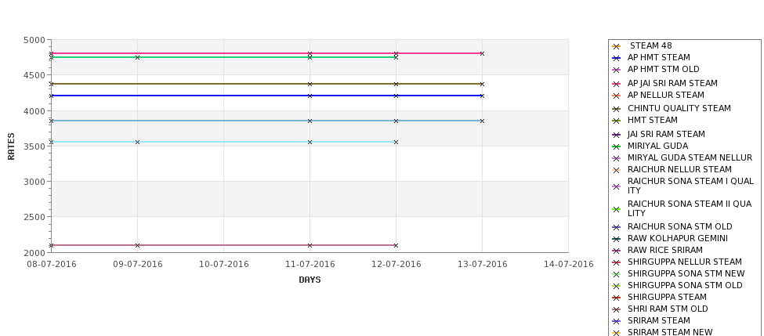Click the cyan line point at 09-07-2016
The width and height of the screenshot is (764, 336).
tap(137, 143)
